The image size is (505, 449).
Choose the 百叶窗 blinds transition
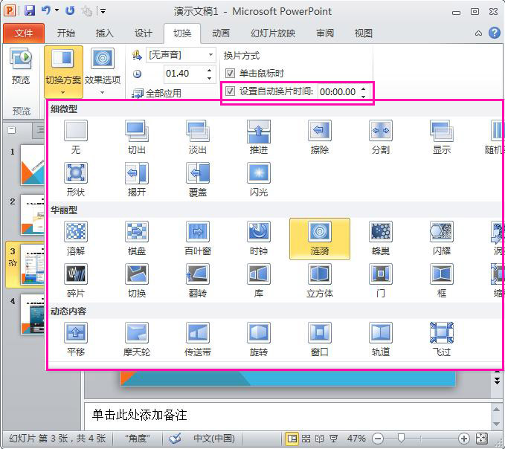click(x=197, y=239)
